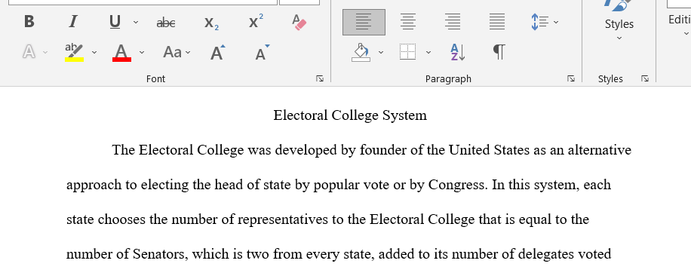Toggle Subscript formatting

point(211,22)
